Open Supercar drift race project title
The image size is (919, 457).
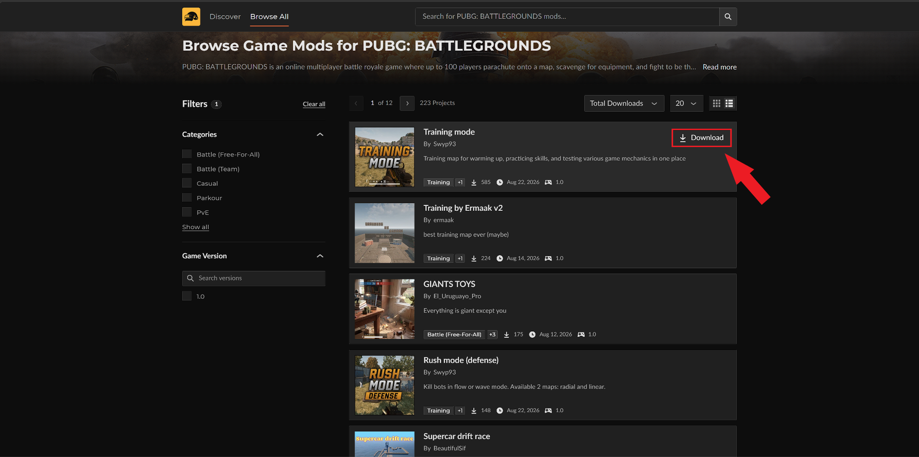pos(456,436)
